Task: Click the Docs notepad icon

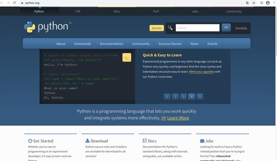Action: pyautogui.click(x=145, y=141)
